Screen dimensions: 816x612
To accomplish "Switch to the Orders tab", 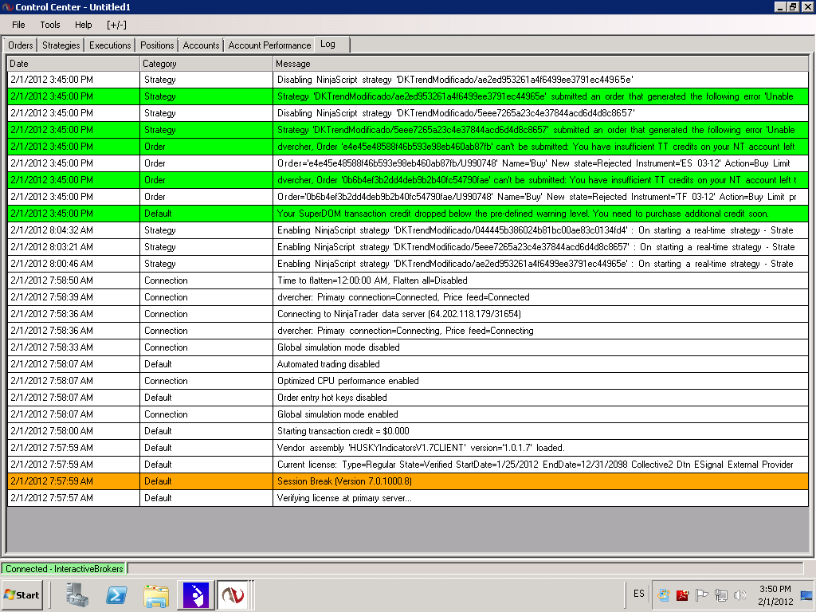I will tap(20, 45).
